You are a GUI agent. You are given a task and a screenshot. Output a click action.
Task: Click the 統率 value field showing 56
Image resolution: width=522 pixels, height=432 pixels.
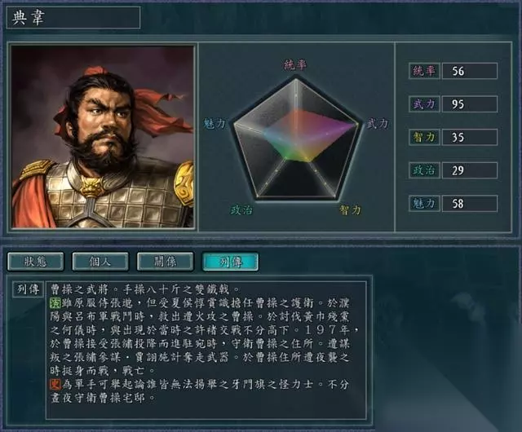470,71
